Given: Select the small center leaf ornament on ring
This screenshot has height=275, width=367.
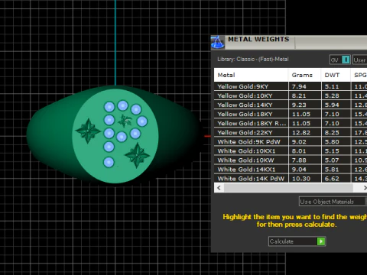Looking at the screenshot, I should click(x=125, y=121).
